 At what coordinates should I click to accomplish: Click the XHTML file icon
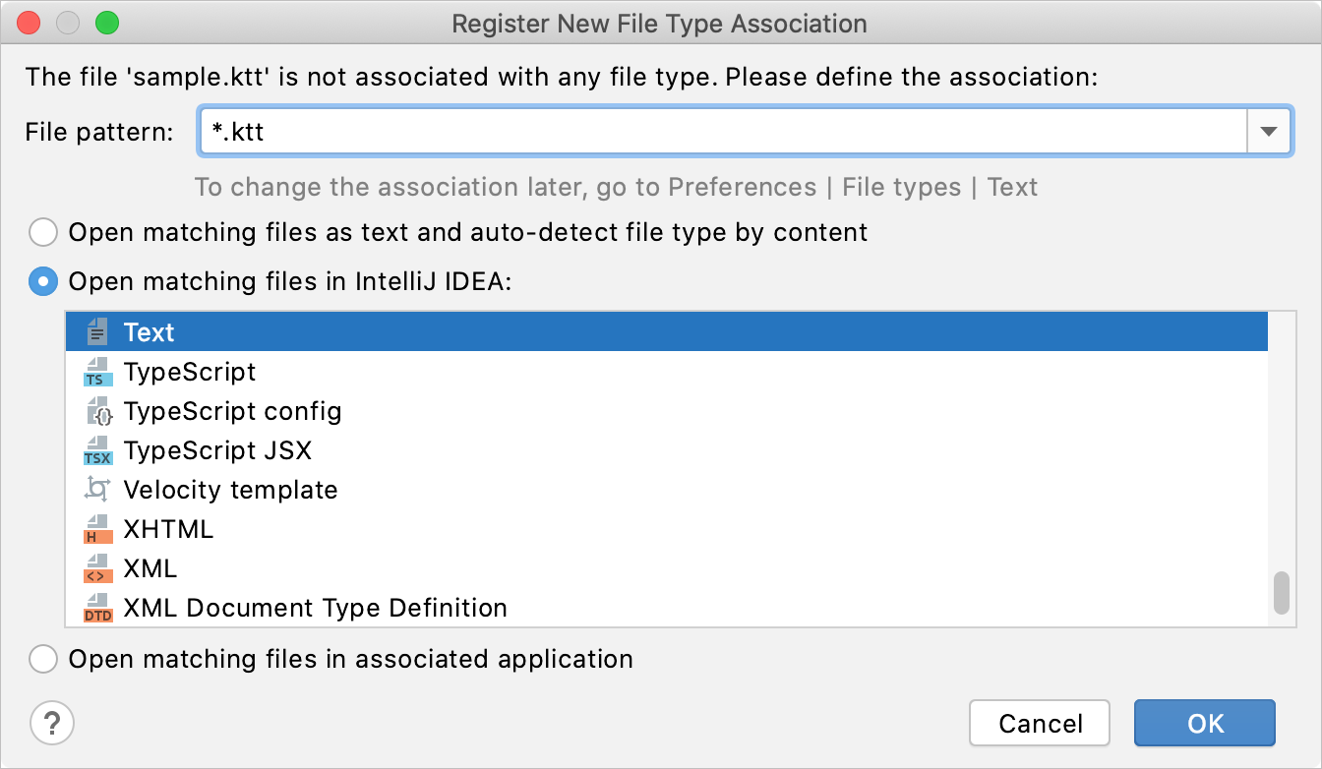(97, 530)
